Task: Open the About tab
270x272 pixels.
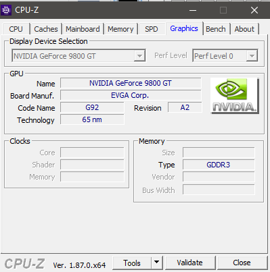Action: point(244,29)
